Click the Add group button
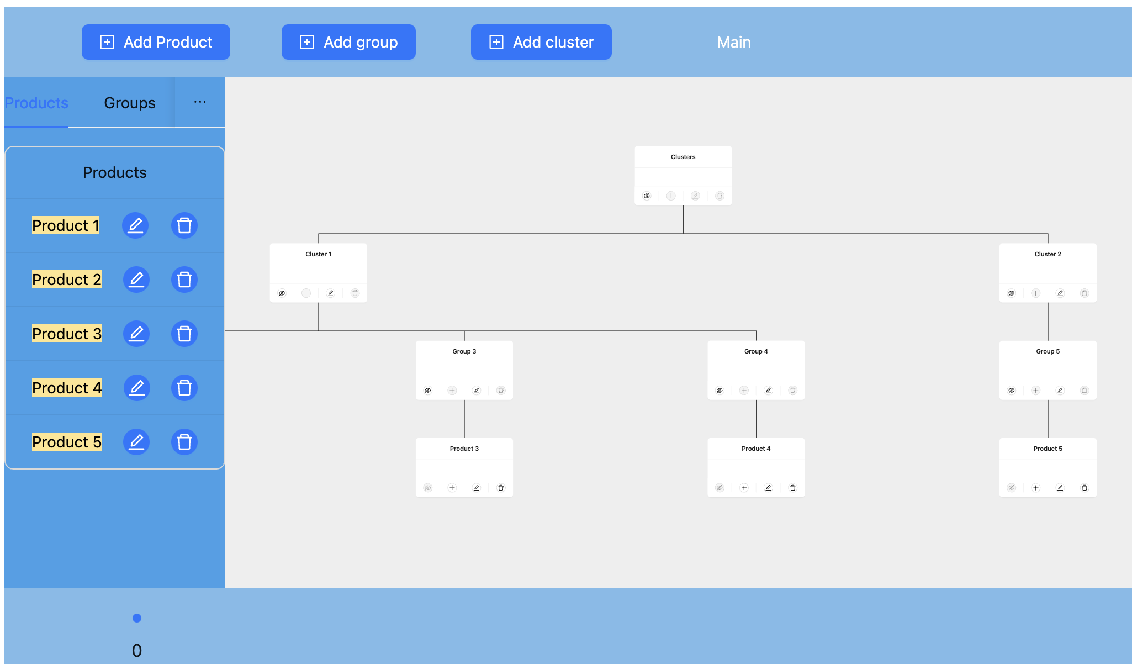 (x=347, y=42)
